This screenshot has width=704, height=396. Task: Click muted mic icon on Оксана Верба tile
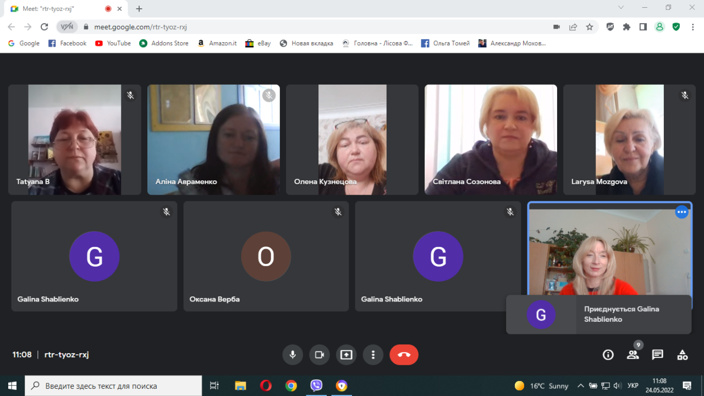point(338,212)
